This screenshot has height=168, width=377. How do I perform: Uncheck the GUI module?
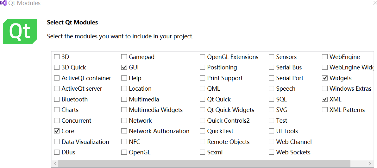pos(124,68)
